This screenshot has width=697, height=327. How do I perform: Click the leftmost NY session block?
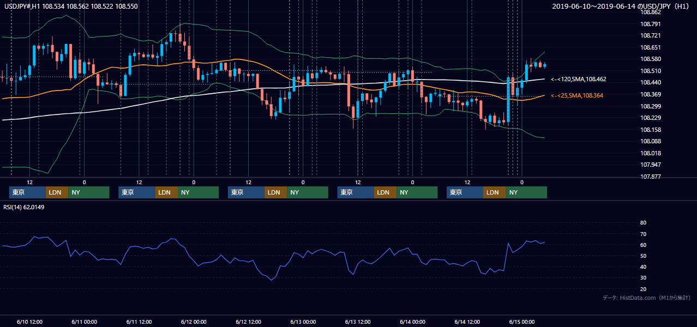click(x=89, y=192)
